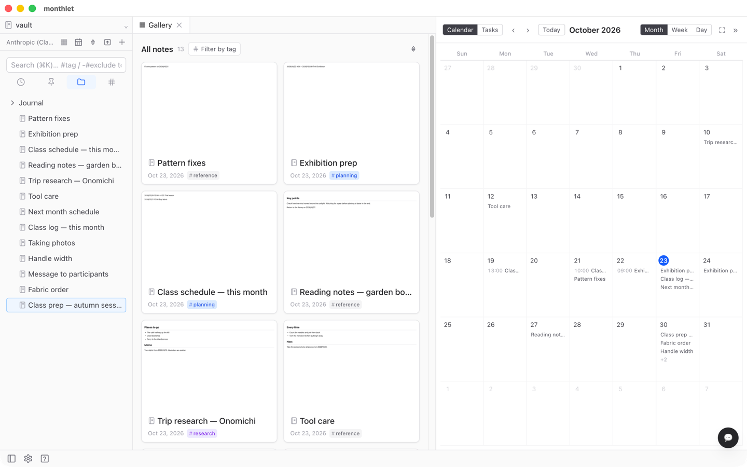Click the sidebar sort order icon
This screenshot has width=747, height=467.
(x=93, y=42)
